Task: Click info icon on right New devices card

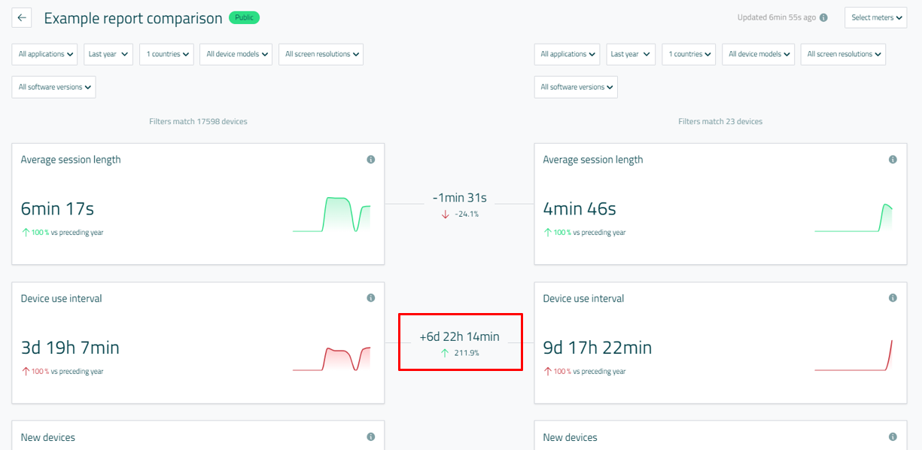Action: point(893,437)
